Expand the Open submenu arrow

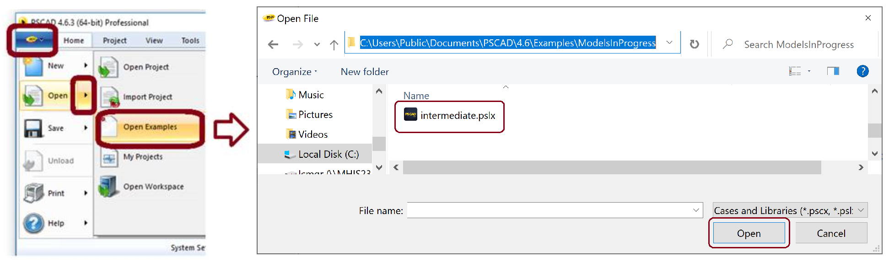tap(85, 95)
